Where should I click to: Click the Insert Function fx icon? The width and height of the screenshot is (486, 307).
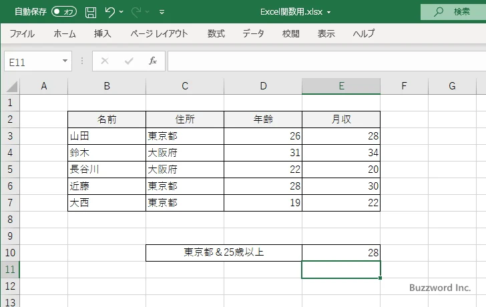tap(153, 61)
